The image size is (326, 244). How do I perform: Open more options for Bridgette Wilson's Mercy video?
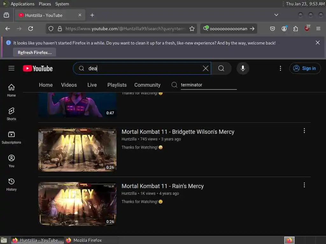[304, 131]
